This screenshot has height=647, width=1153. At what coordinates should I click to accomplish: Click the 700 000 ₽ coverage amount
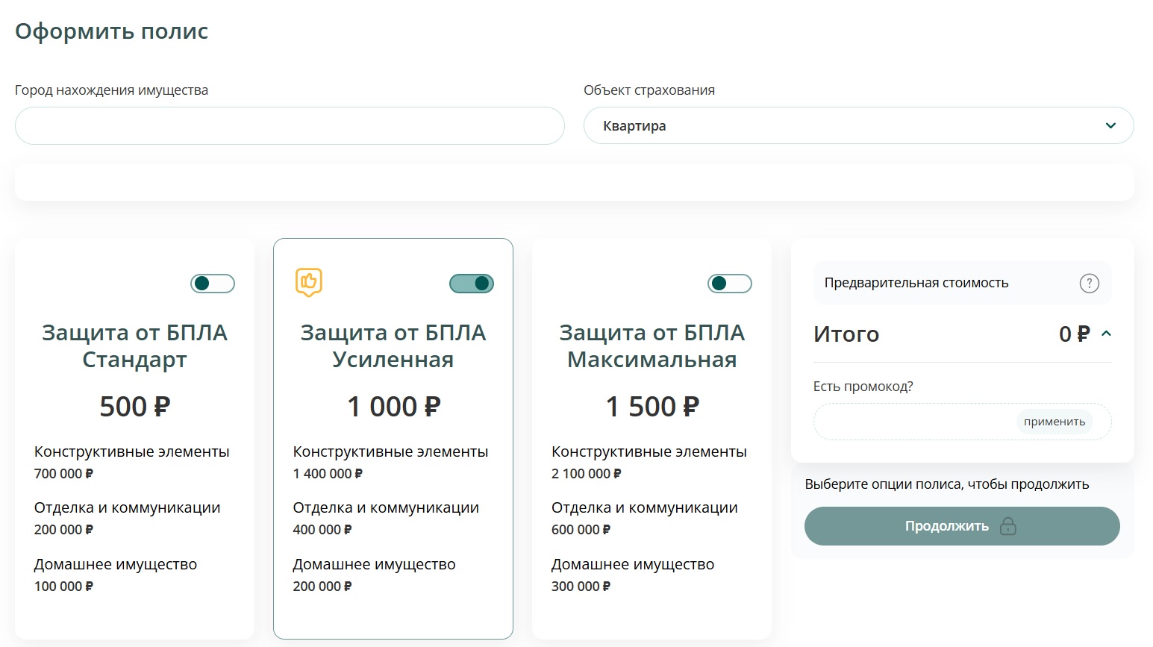[x=64, y=474]
